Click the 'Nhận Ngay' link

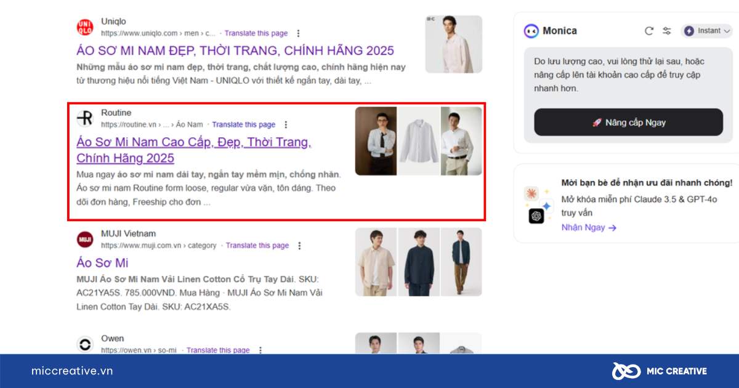(589, 228)
